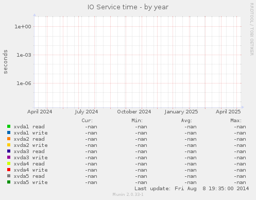Click the dark green xvda5 write swatch
Viewport: 256px width, 200px height.
pyautogui.click(x=9, y=182)
